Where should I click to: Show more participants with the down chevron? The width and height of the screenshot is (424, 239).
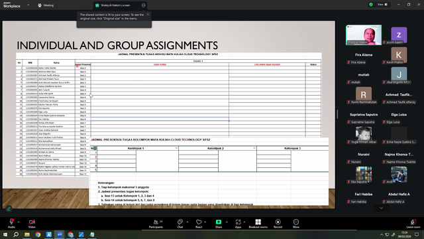(x=382, y=208)
